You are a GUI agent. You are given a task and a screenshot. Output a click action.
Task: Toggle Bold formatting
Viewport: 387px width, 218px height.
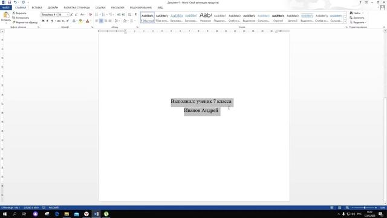(x=43, y=21)
